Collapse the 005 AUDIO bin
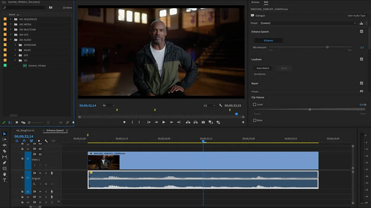 (x=10, y=40)
